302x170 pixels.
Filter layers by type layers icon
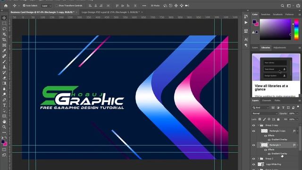coord(283,108)
